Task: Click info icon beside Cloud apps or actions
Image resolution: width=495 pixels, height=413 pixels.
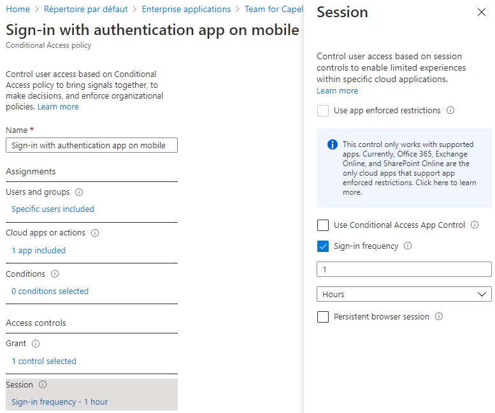Action: [95, 233]
